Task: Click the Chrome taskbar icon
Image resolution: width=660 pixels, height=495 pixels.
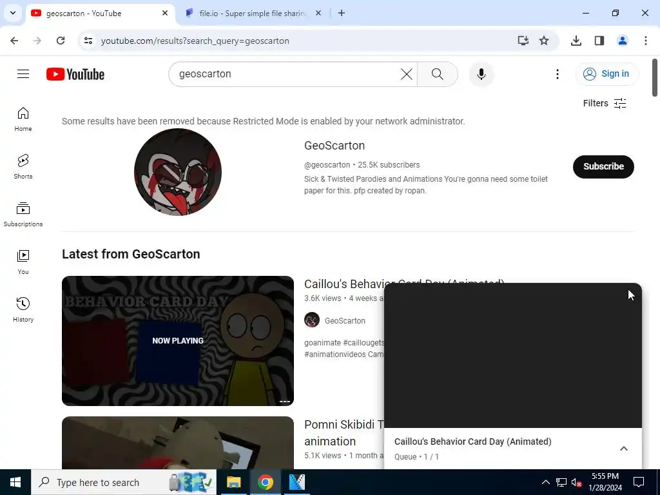Action: pyautogui.click(x=265, y=482)
